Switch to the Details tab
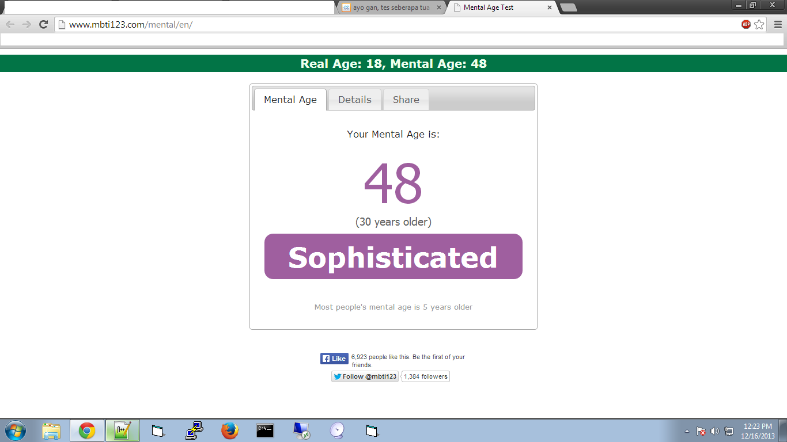 tap(354, 100)
